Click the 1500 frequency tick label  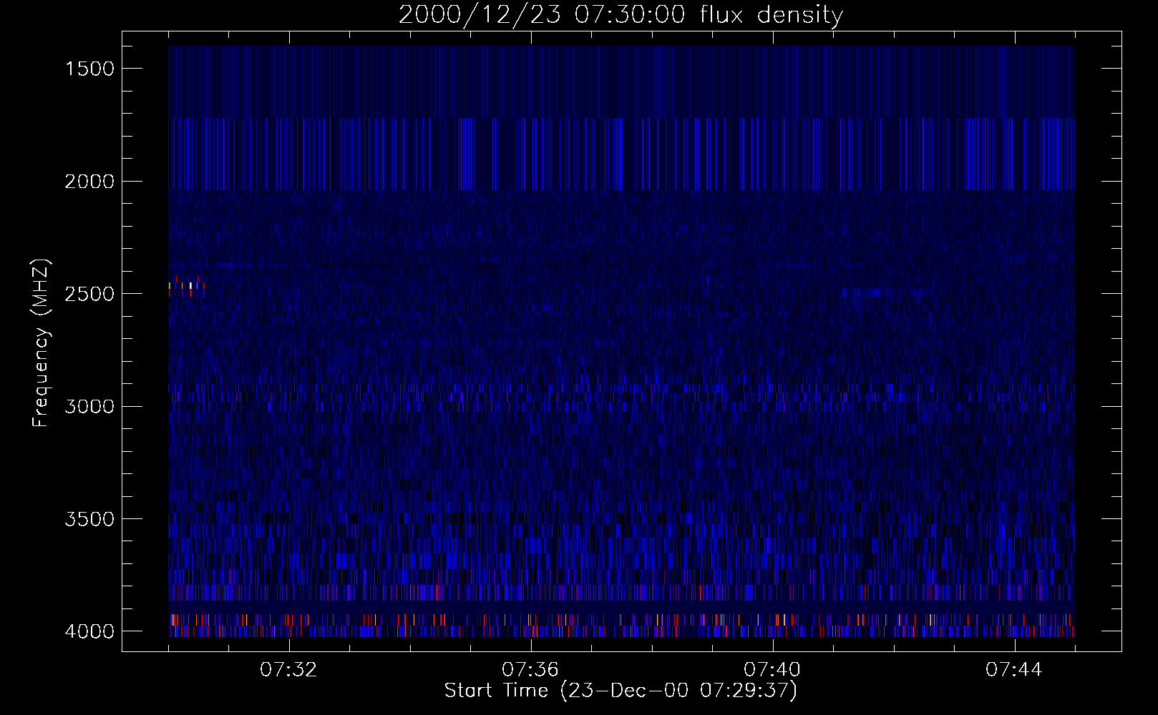tap(89, 69)
